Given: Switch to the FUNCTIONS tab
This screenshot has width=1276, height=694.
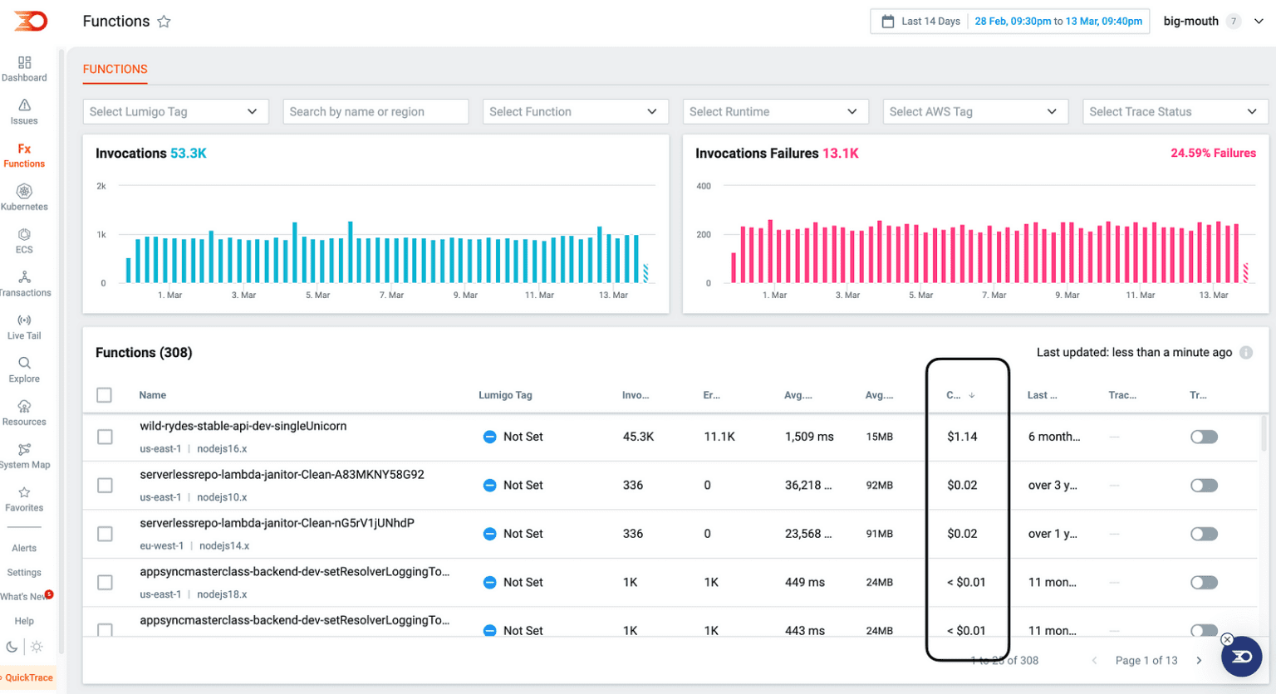Looking at the screenshot, I should coord(115,70).
